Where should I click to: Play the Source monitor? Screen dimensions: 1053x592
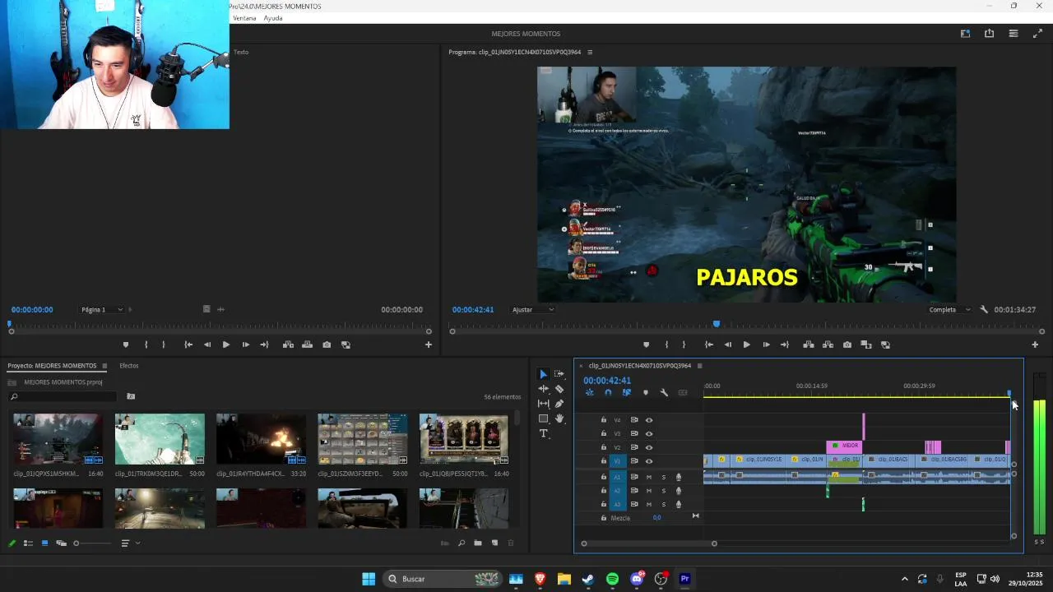pos(226,345)
